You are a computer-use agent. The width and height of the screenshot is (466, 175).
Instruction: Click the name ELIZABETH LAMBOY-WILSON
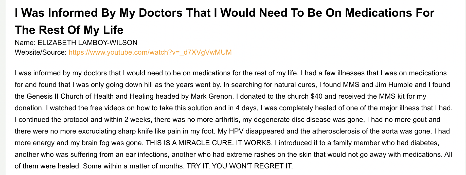(87, 42)
